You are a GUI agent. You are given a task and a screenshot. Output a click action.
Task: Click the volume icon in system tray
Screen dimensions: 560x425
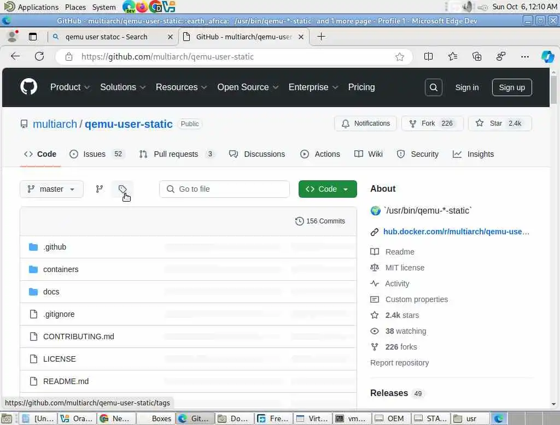[x=467, y=7]
